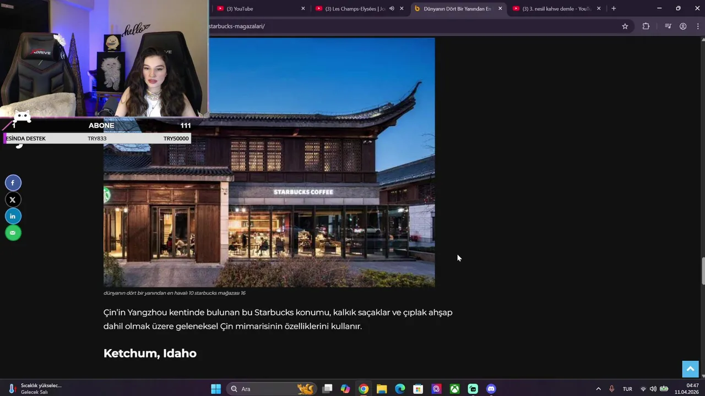This screenshot has width=705, height=396.
Task: Click the Ketchum, Idaho heading
Action: [x=150, y=353]
